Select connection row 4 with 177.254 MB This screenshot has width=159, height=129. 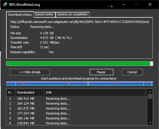pyautogui.click(x=77, y=113)
